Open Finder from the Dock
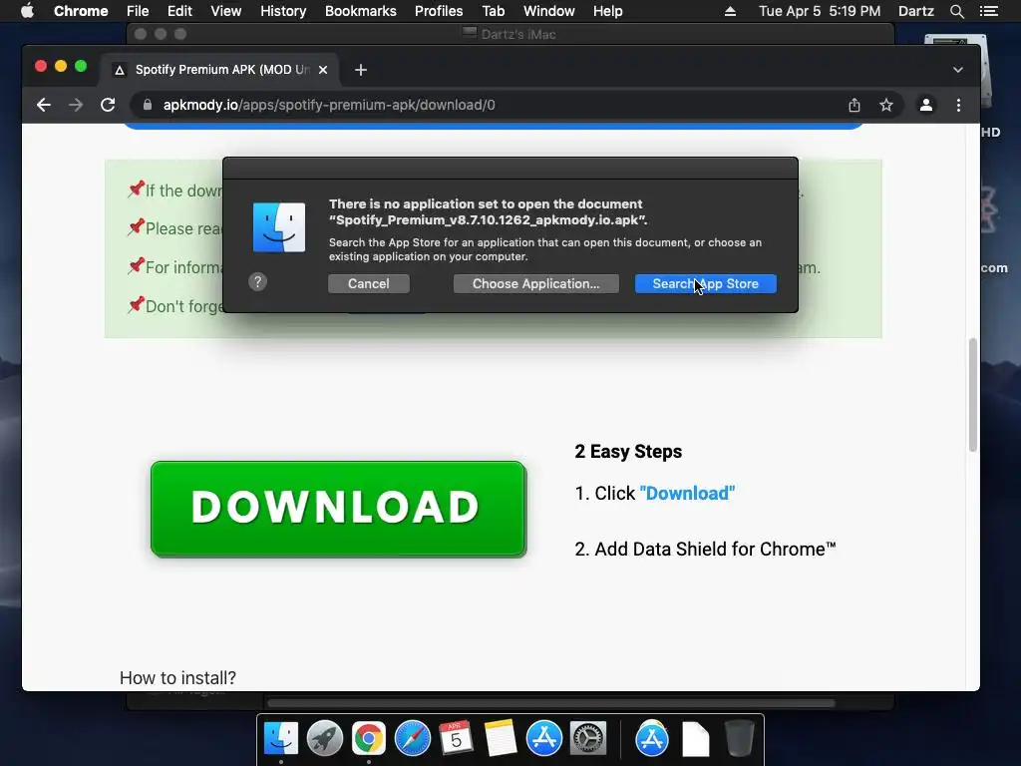 (x=280, y=739)
